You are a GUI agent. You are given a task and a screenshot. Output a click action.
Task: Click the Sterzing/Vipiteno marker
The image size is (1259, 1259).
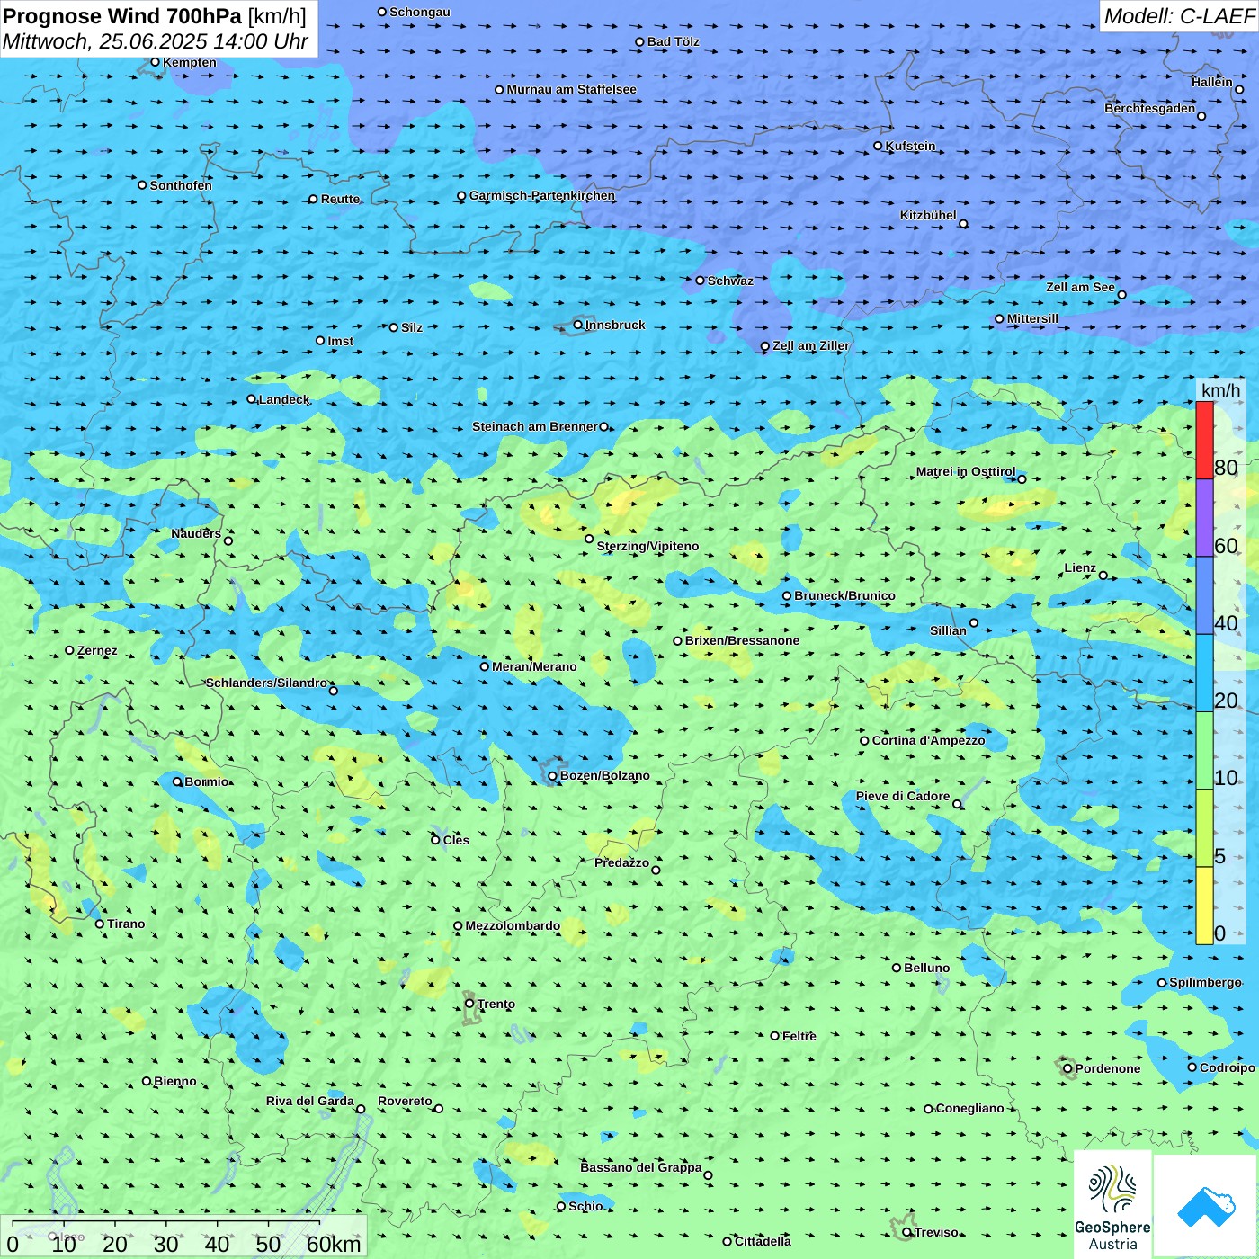pyautogui.click(x=589, y=539)
